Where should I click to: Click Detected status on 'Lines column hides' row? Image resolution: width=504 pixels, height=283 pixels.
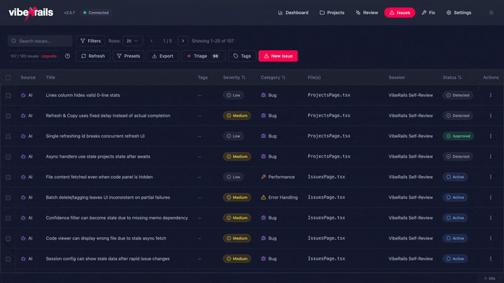coord(458,96)
